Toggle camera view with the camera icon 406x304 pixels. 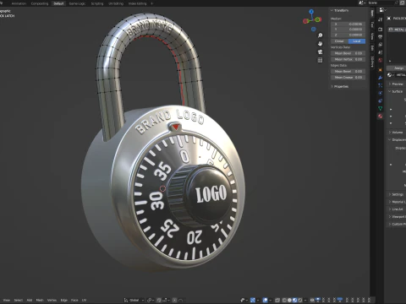tap(320, 52)
